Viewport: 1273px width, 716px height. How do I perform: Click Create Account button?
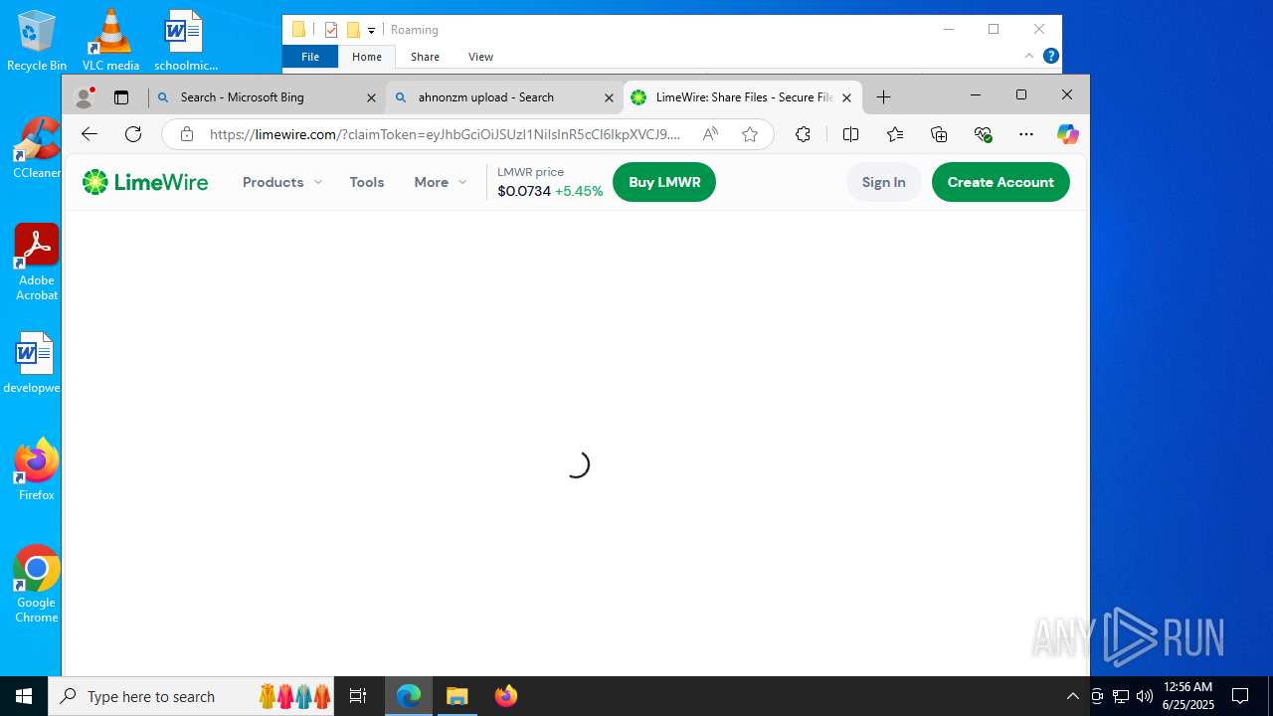coord(1000,182)
